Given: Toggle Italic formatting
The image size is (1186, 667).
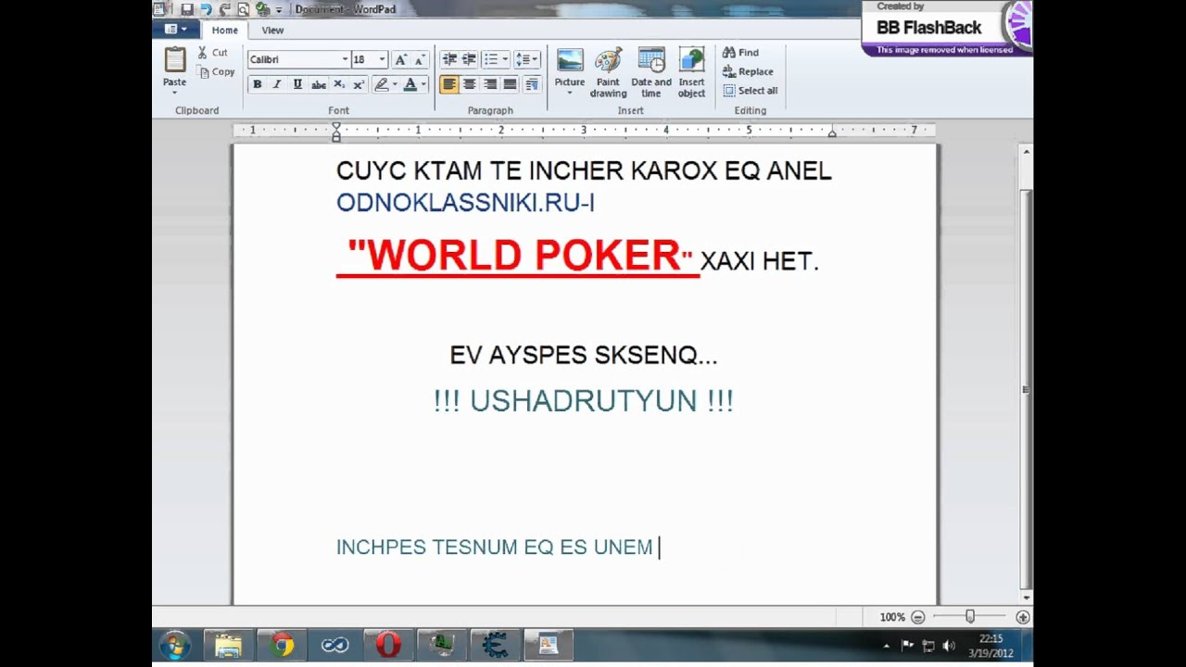Looking at the screenshot, I should click(x=276, y=84).
